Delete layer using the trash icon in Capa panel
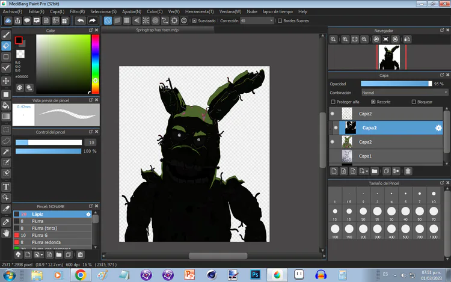This screenshot has width=451, height=282. pos(408,171)
